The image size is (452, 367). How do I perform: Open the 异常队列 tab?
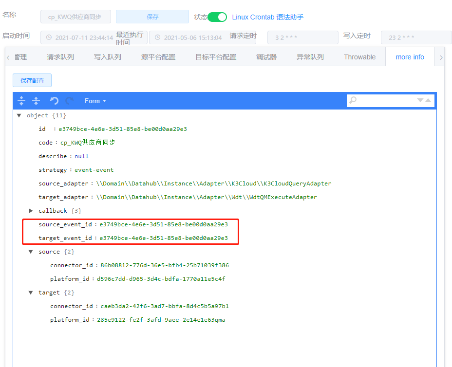coord(310,57)
